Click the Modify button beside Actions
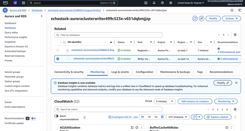Viewport: 245px width, 131px height. point(213,19)
